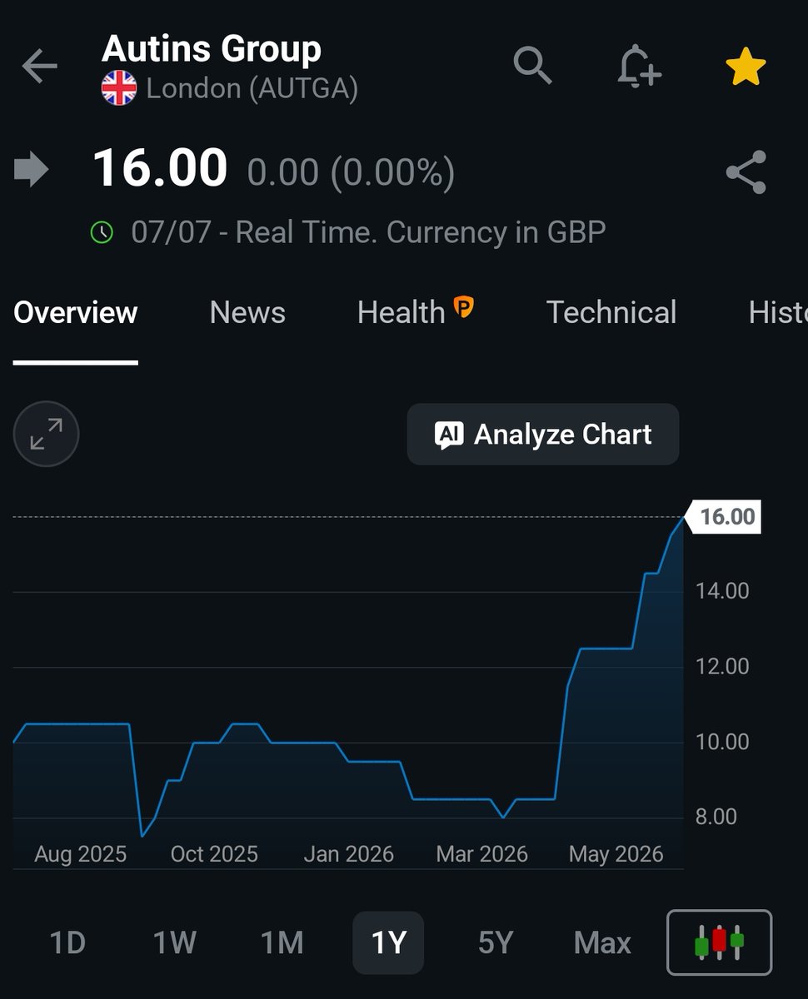Select the Max chart range
Screen dimensions: 808x999
602,943
